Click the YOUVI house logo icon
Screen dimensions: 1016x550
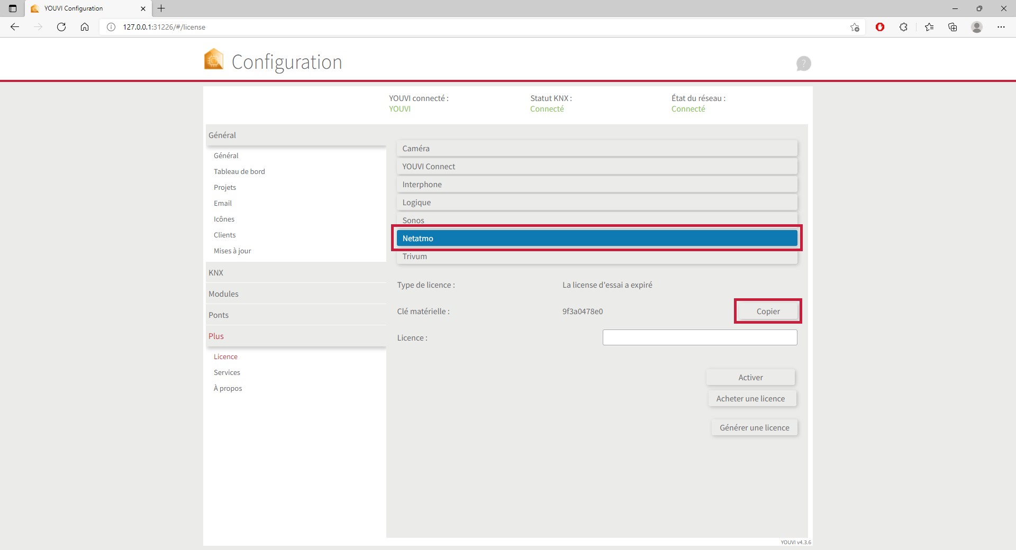(214, 60)
